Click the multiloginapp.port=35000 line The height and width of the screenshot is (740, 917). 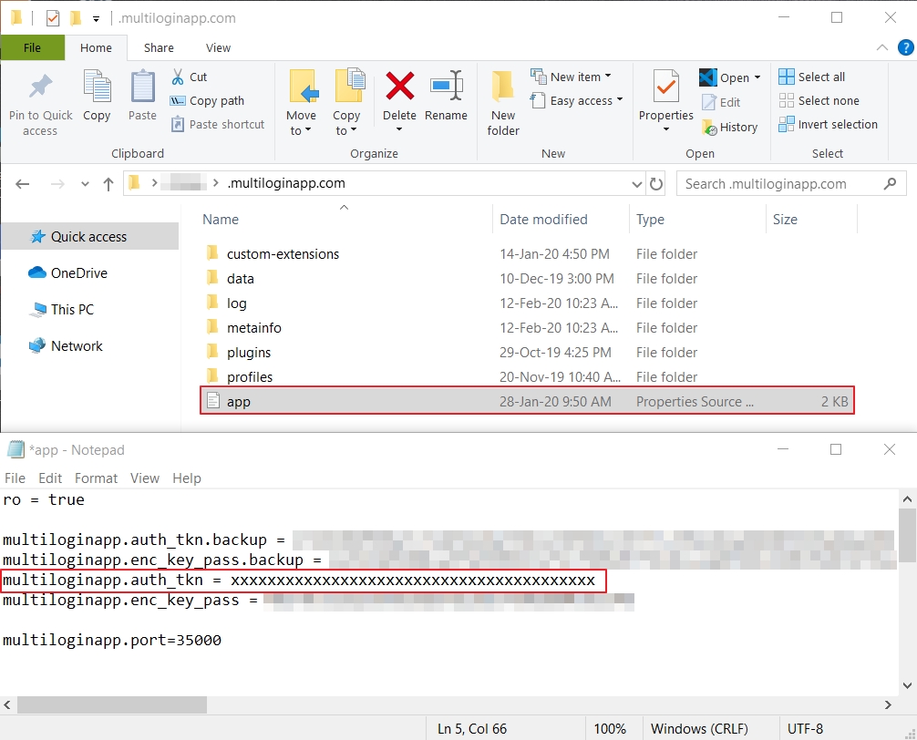[112, 640]
